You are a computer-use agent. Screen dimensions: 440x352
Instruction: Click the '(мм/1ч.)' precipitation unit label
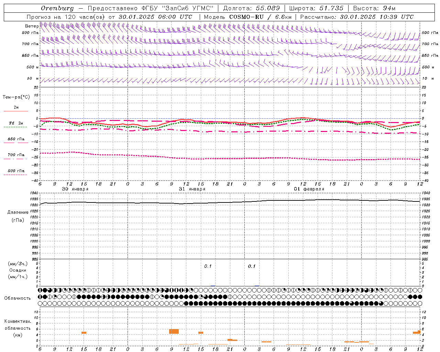pyautogui.click(x=18, y=277)
